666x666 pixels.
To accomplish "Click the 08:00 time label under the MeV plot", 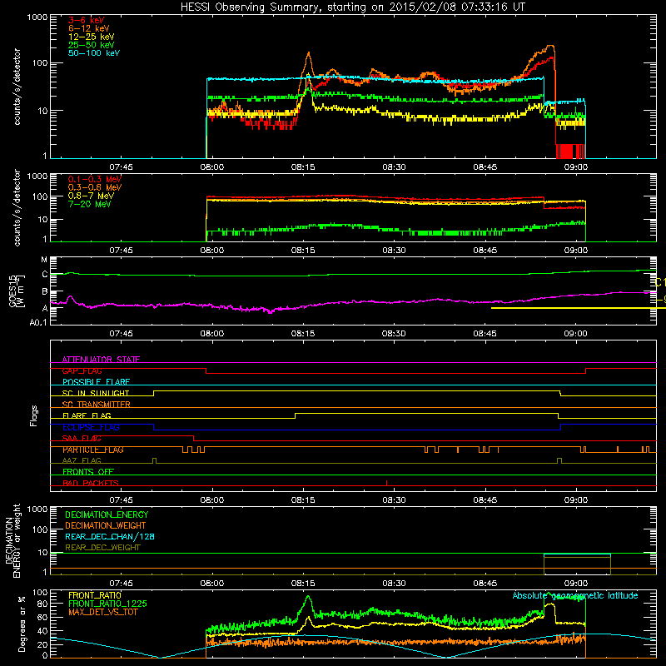I will pyautogui.click(x=212, y=251).
